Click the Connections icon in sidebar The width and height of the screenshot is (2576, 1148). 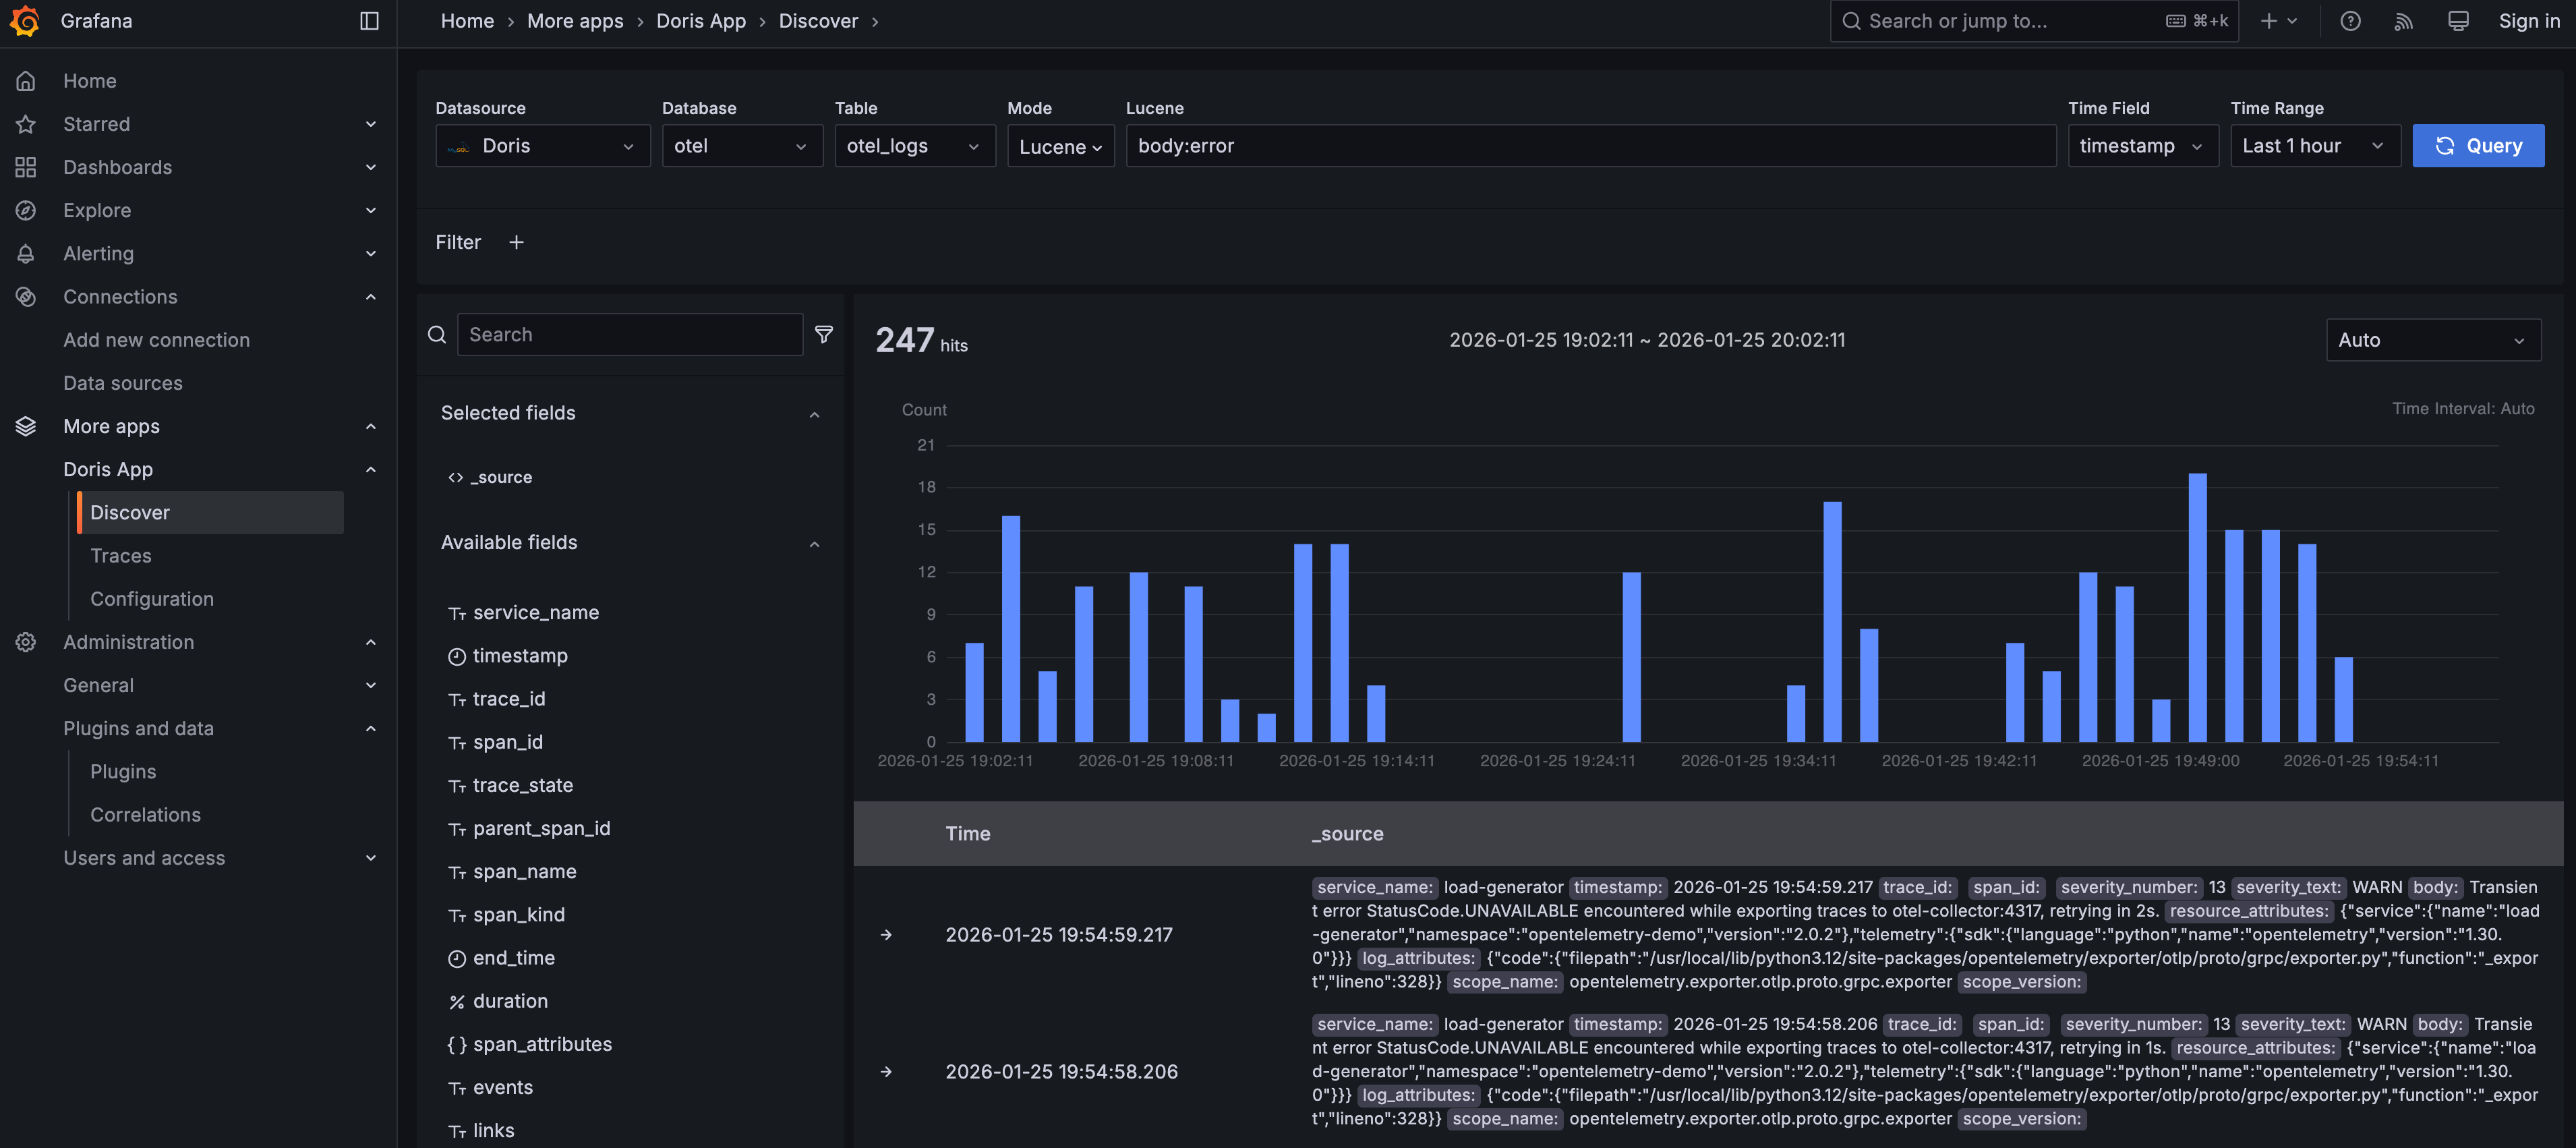26,296
